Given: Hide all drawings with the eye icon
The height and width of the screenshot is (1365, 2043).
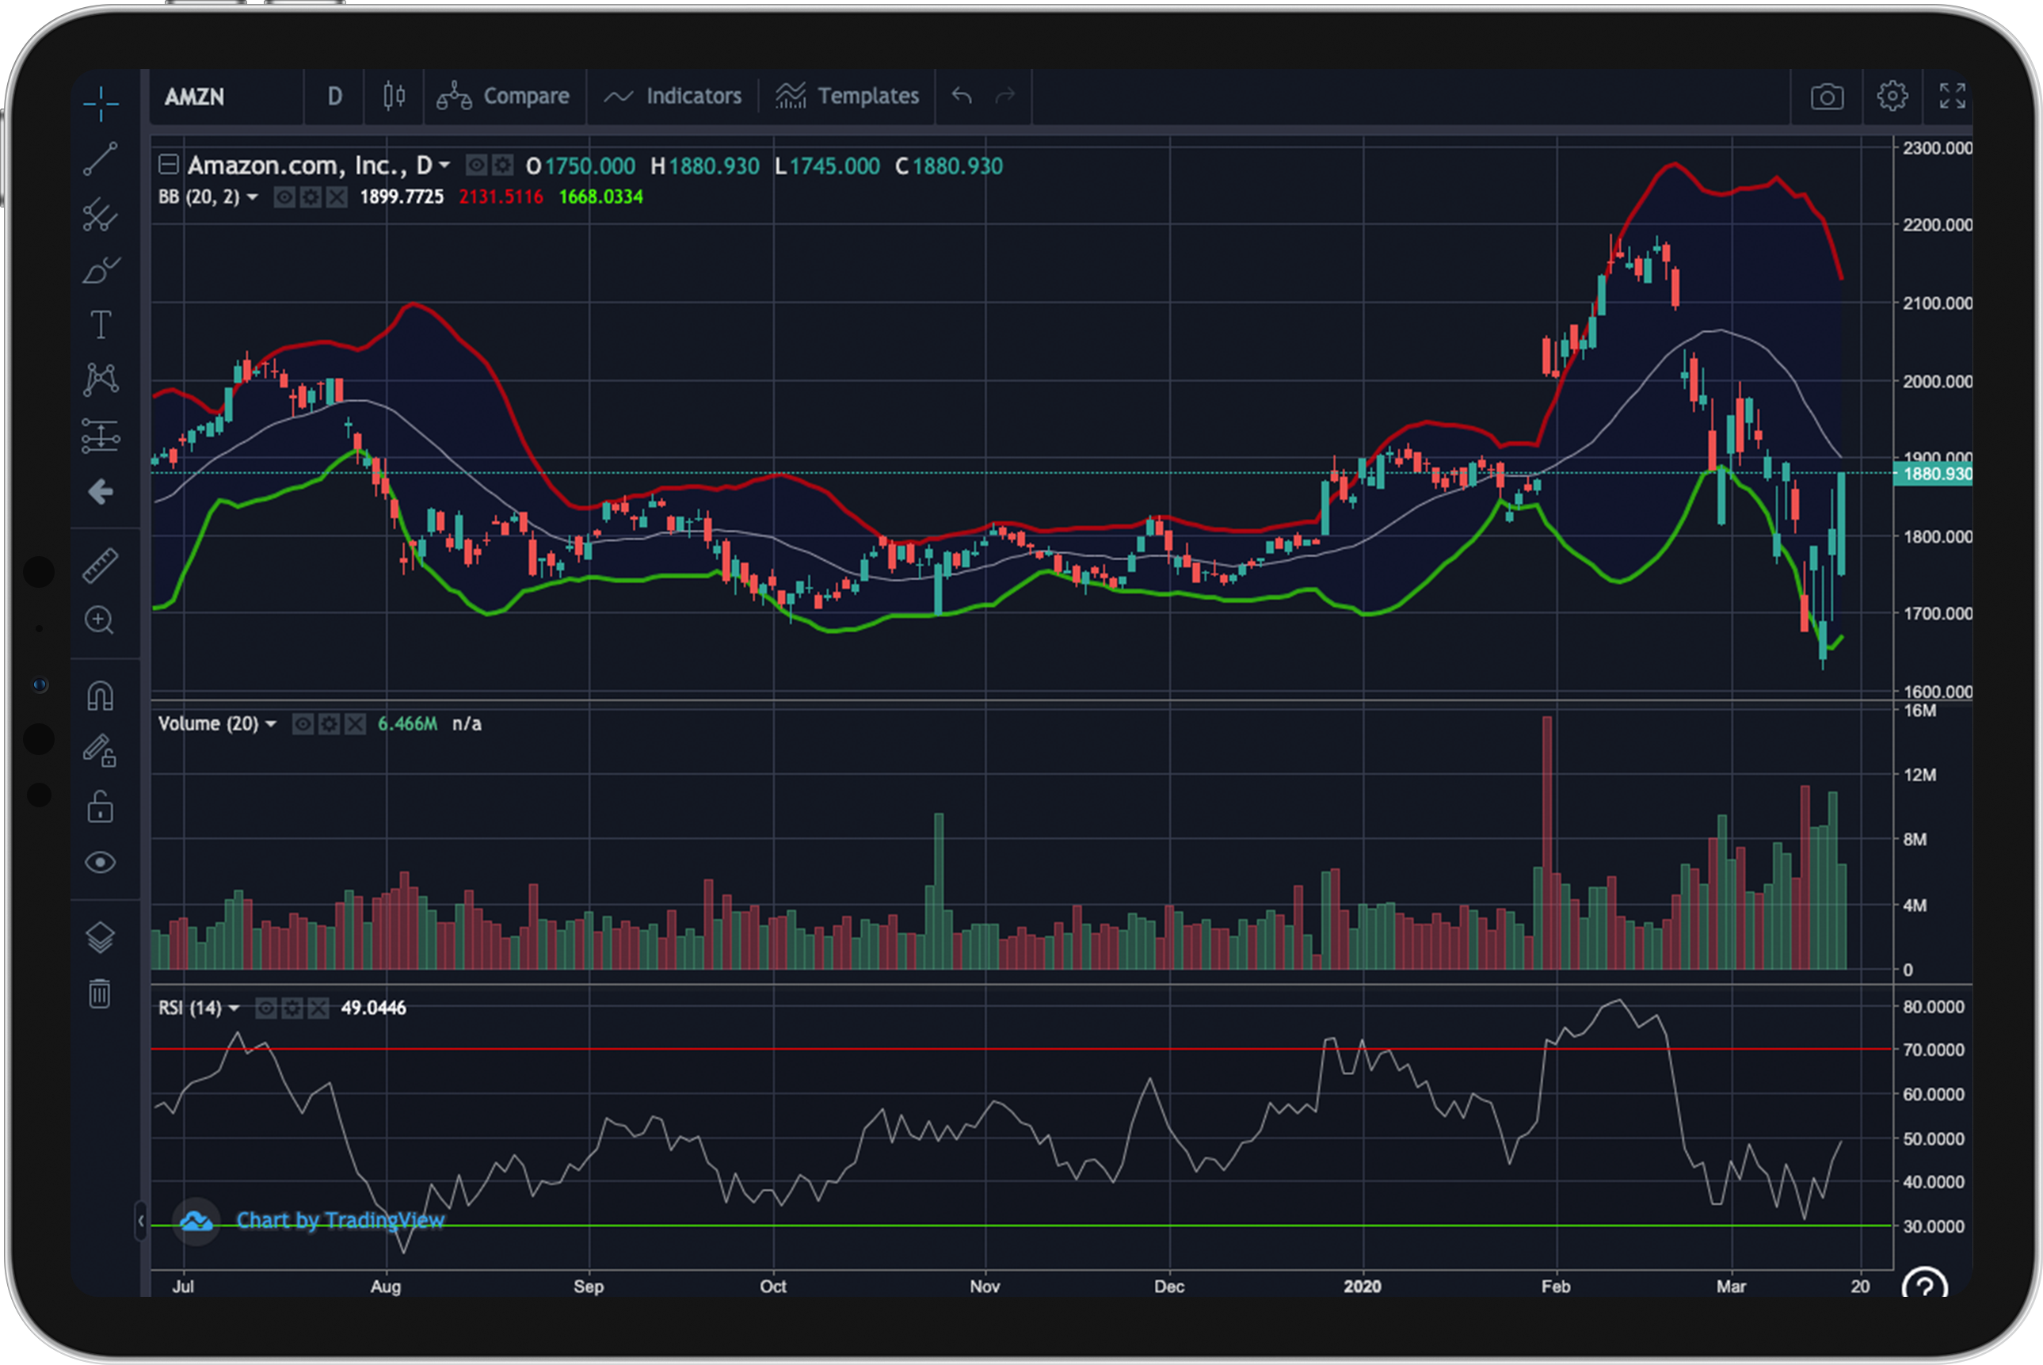Looking at the screenshot, I should point(100,863).
